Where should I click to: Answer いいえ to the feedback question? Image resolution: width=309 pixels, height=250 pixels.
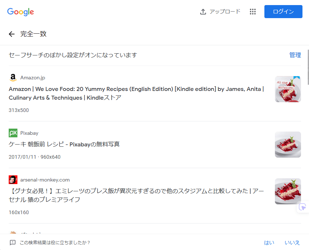click(292, 243)
